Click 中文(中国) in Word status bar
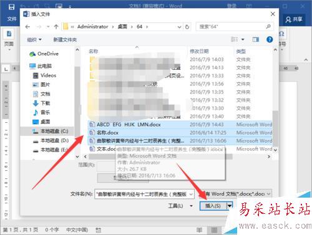Screen dimensions: 312x235 click(x=77, y=230)
